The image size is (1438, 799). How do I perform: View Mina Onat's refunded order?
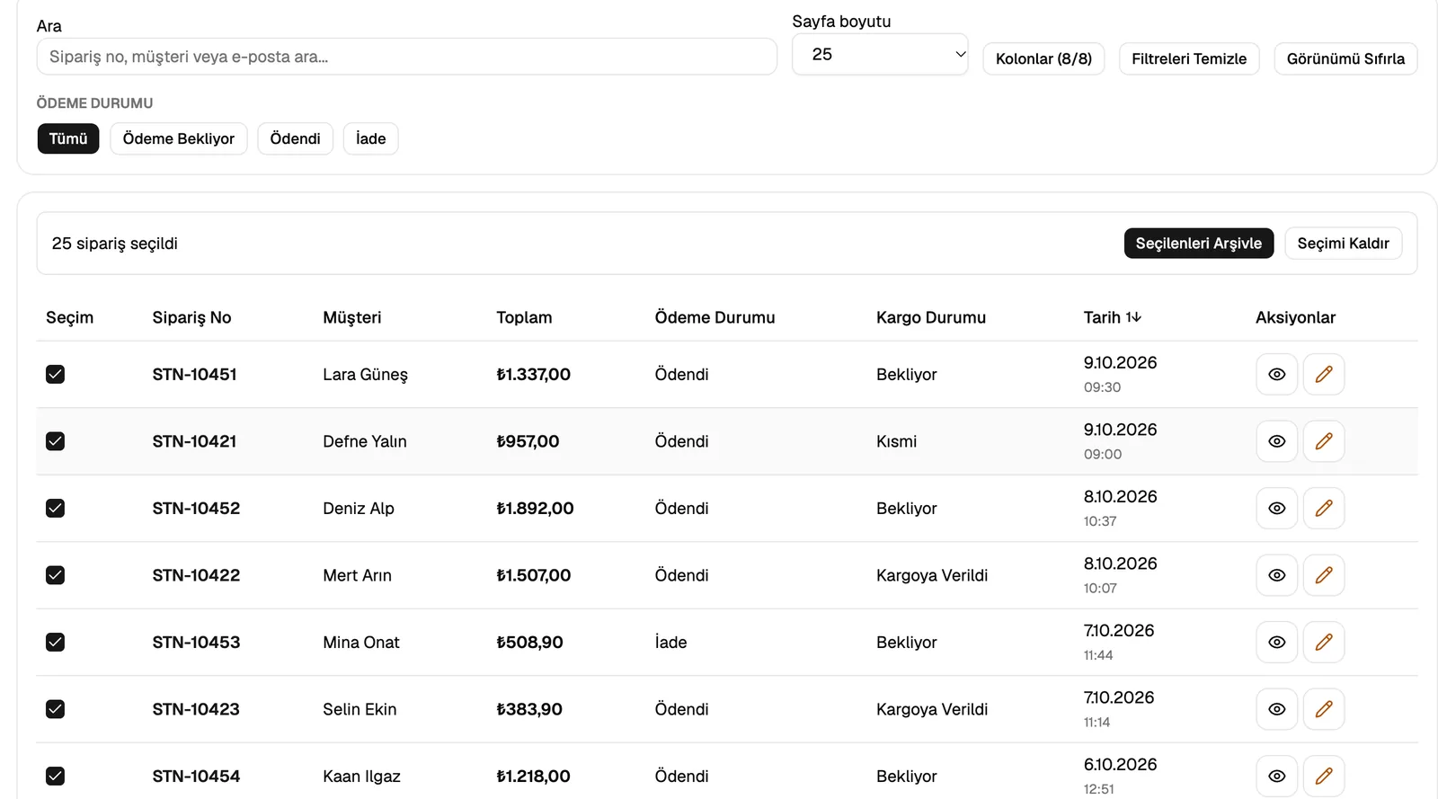[x=1276, y=642]
